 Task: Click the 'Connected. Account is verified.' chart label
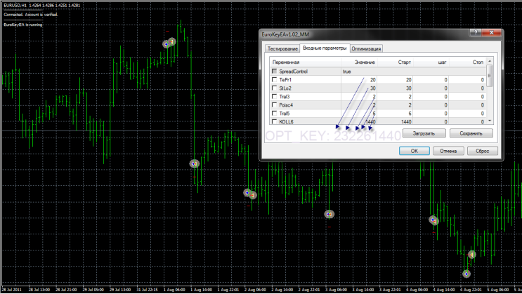tap(31, 15)
